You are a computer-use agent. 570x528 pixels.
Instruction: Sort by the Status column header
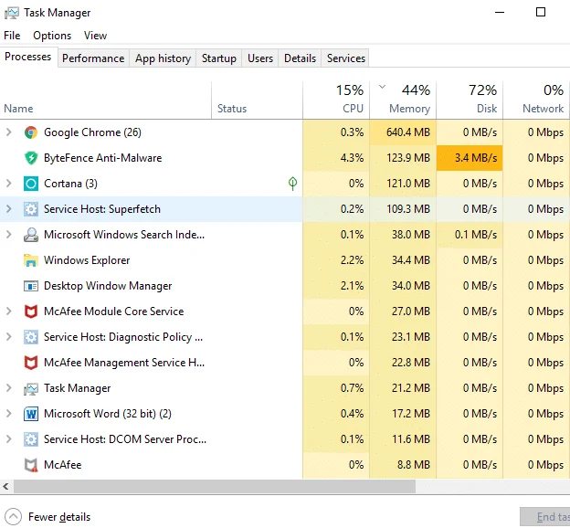click(x=257, y=100)
